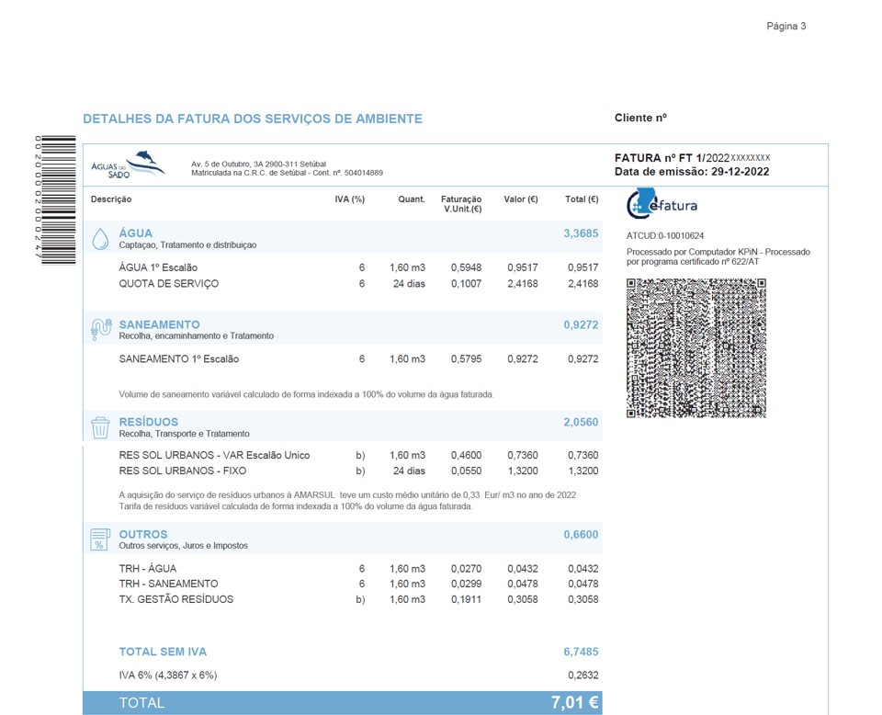The image size is (882, 715).
Task: Click the TOTAL SEM IVA label
Action: [x=163, y=652]
